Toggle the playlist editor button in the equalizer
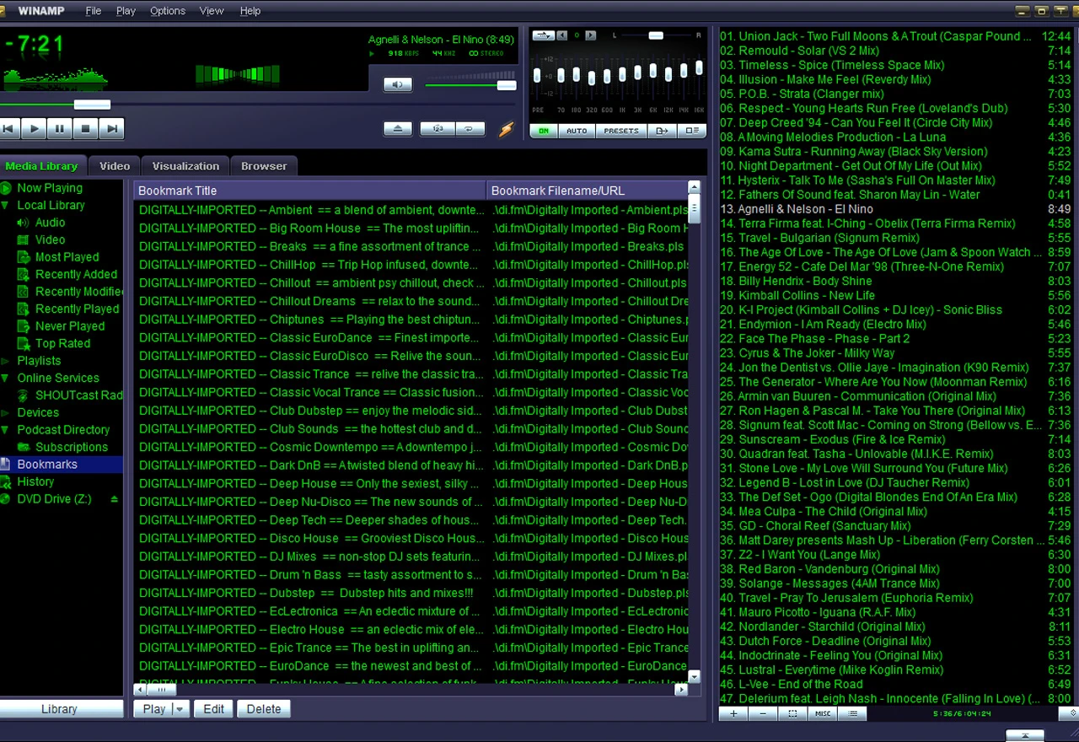 [x=691, y=131]
